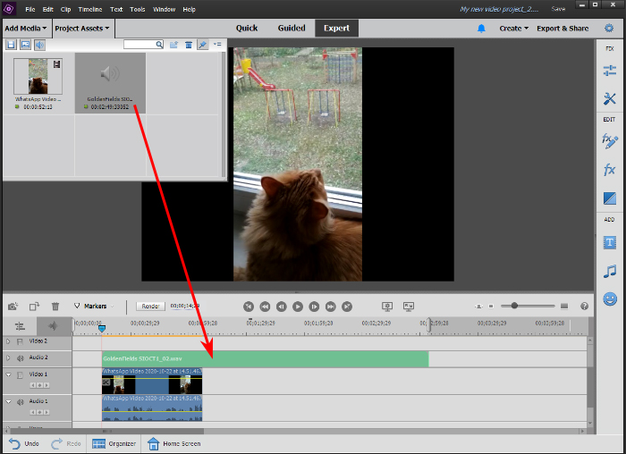626x454 pixels.
Task: Click the trash icon in Project Assets
Action: pyautogui.click(x=189, y=45)
